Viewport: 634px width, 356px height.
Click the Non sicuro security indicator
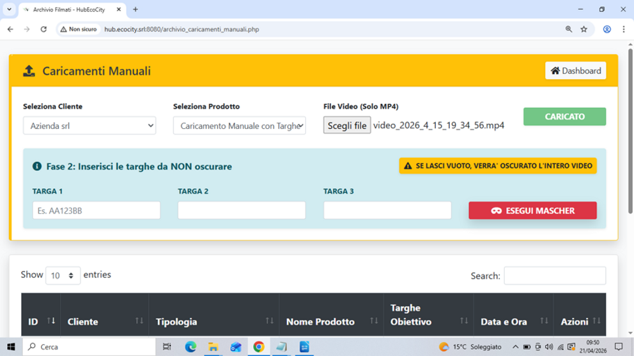click(79, 29)
